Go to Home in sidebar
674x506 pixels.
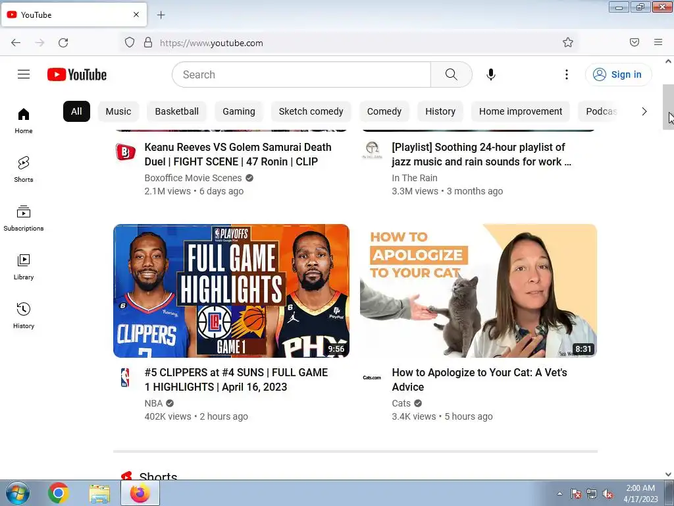click(x=24, y=121)
